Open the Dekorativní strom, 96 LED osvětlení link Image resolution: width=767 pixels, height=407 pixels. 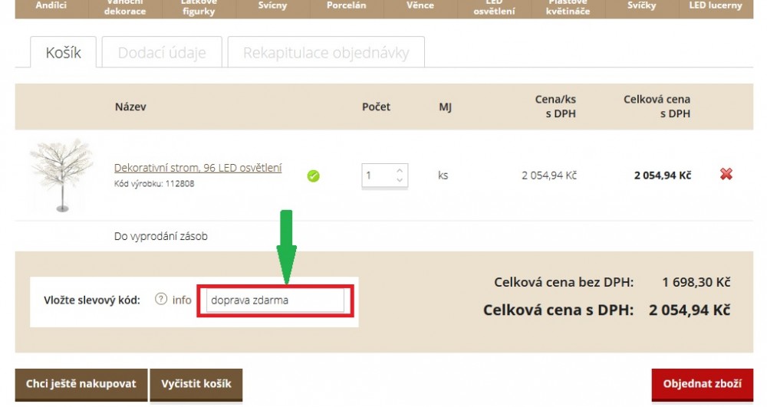click(x=198, y=168)
